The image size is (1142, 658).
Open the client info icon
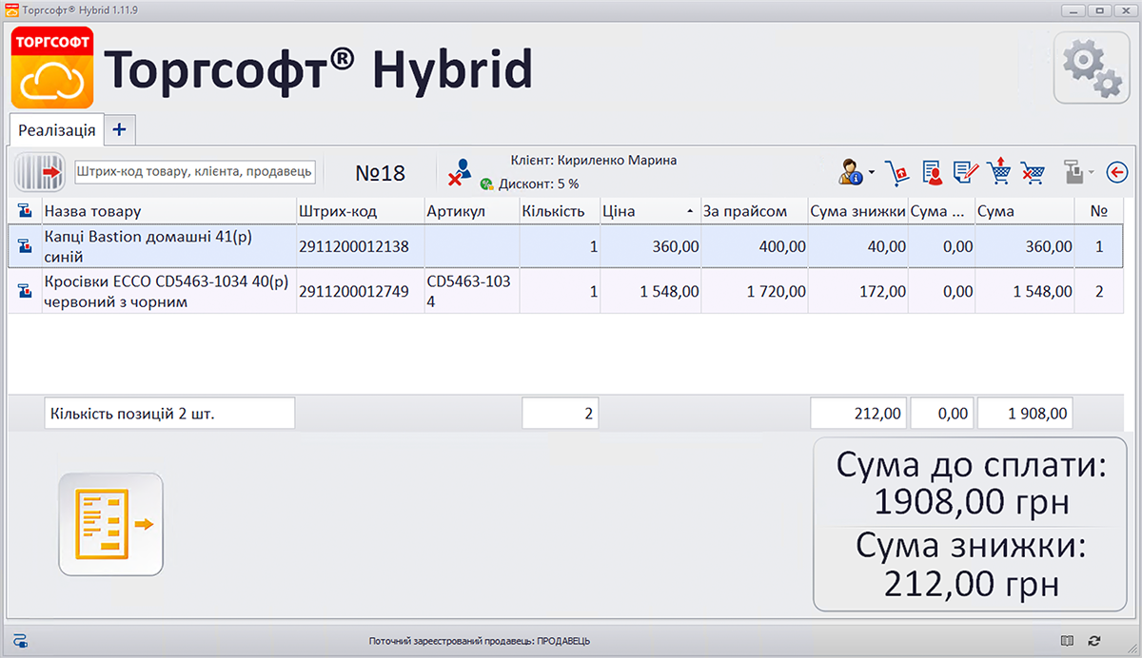[852, 170]
